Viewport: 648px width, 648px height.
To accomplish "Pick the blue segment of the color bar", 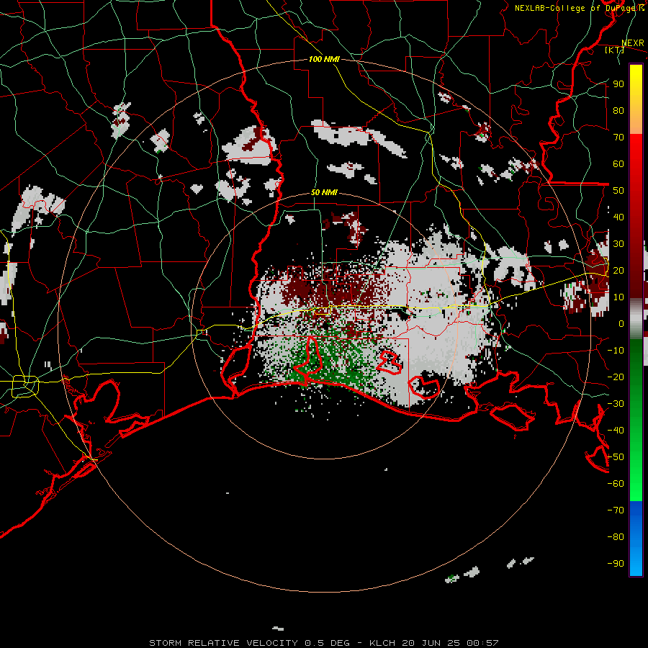I will coord(636,539).
